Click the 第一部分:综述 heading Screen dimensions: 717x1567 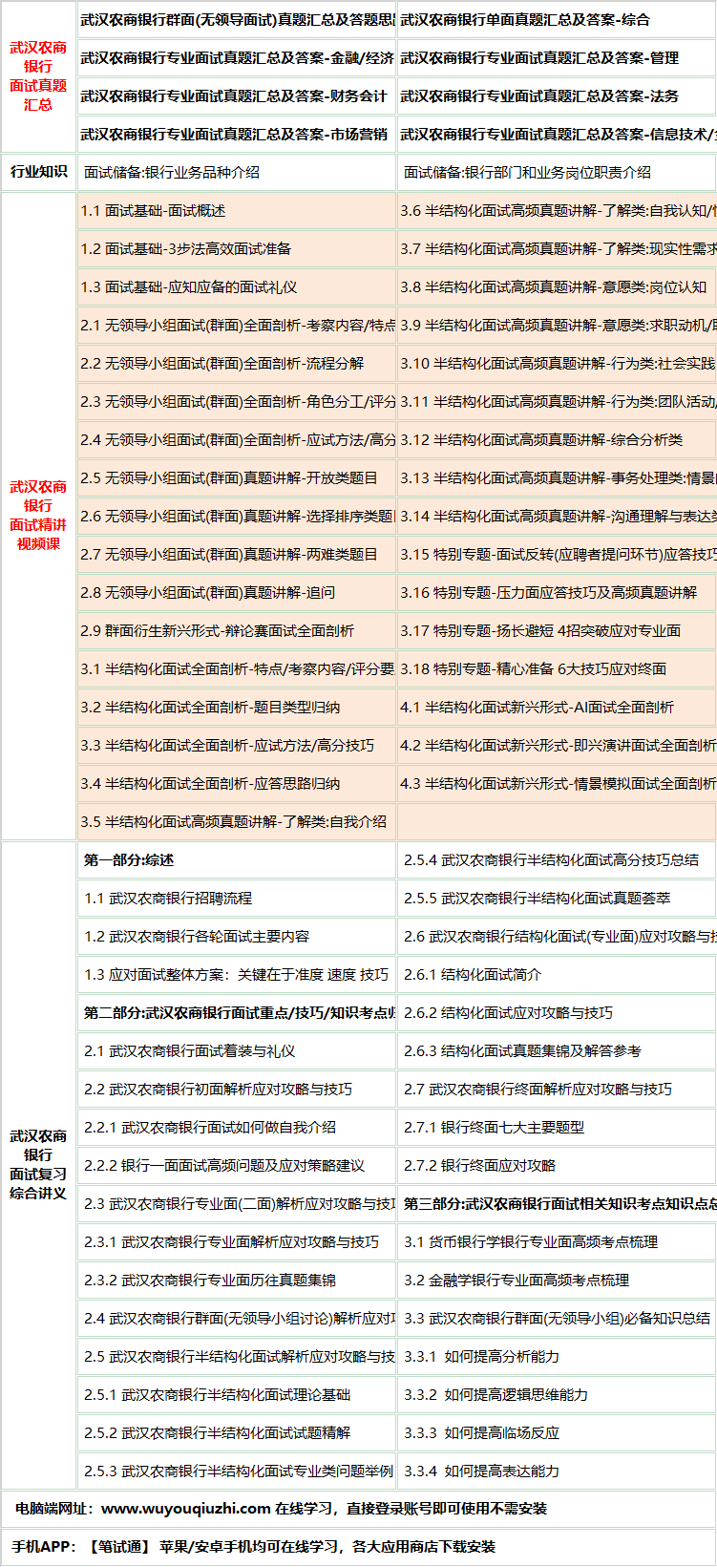[x=129, y=860]
